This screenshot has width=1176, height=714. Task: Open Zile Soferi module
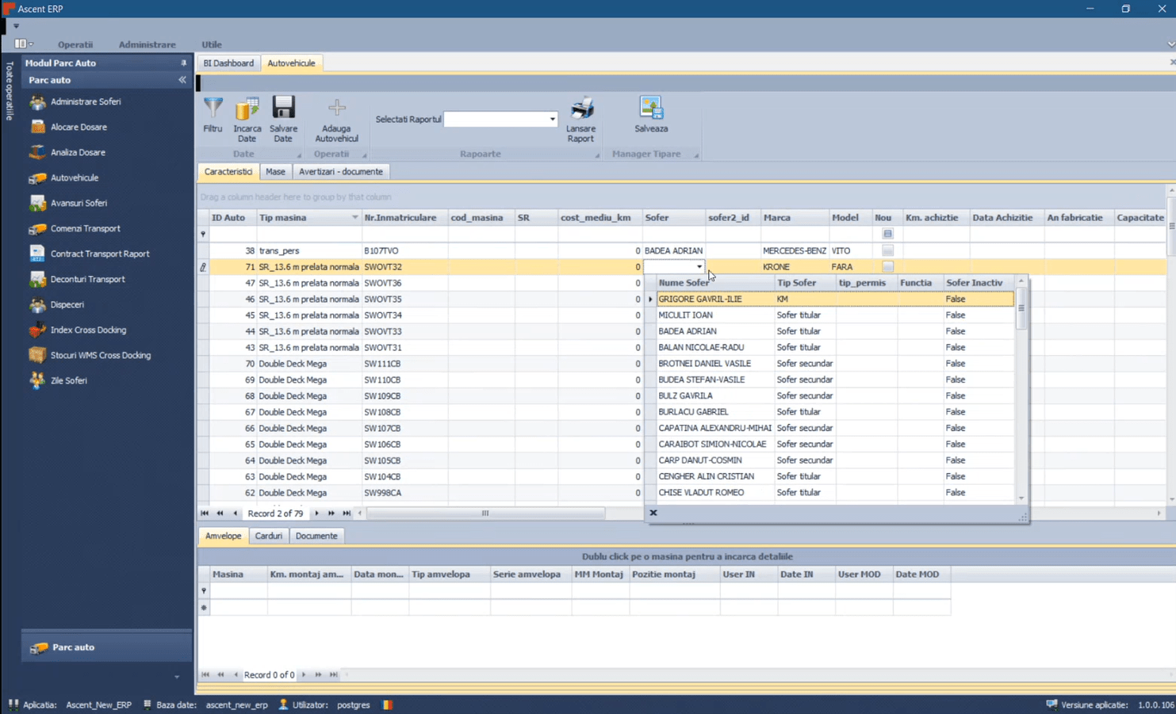68,380
